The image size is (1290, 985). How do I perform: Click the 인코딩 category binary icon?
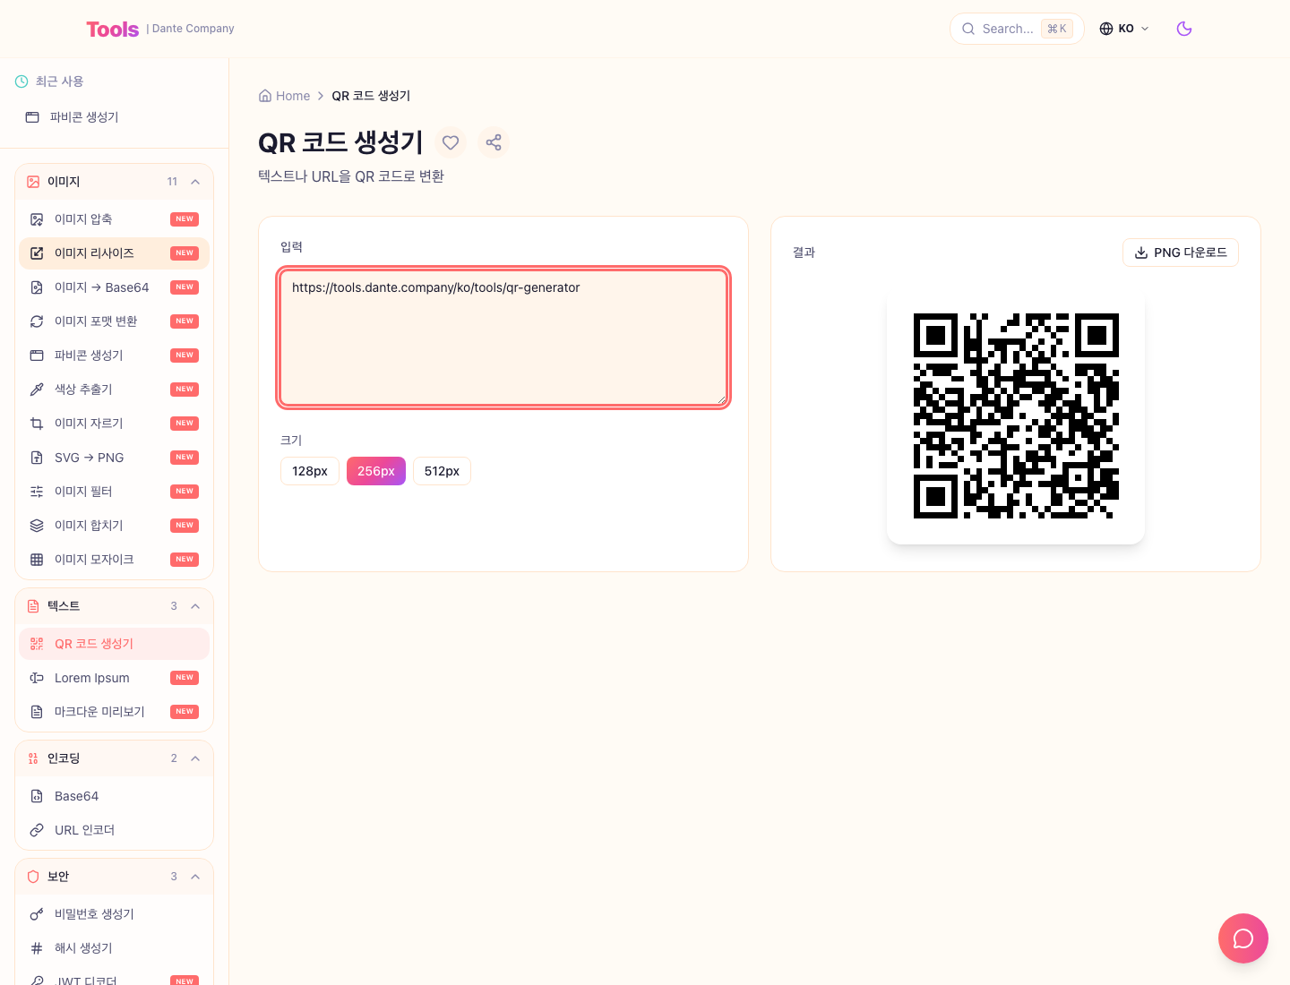pos(33,758)
